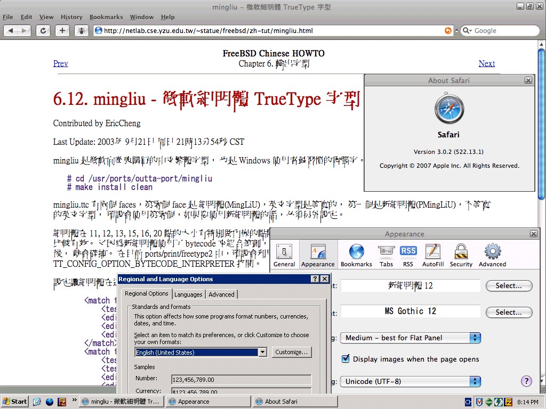Open the Edit menu
This screenshot has height=409, width=546.
pyautogui.click(x=26, y=17)
